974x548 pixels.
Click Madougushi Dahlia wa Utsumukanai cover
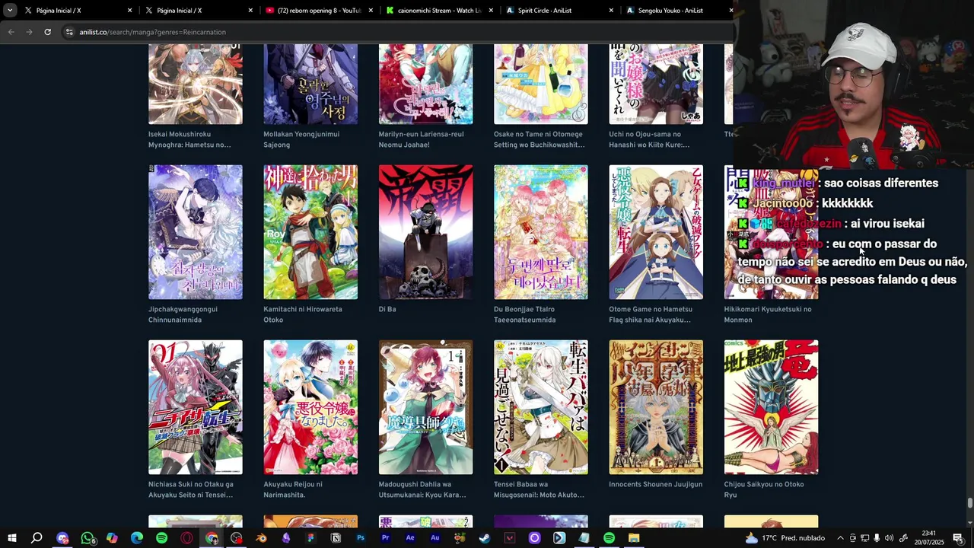point(425,407)
